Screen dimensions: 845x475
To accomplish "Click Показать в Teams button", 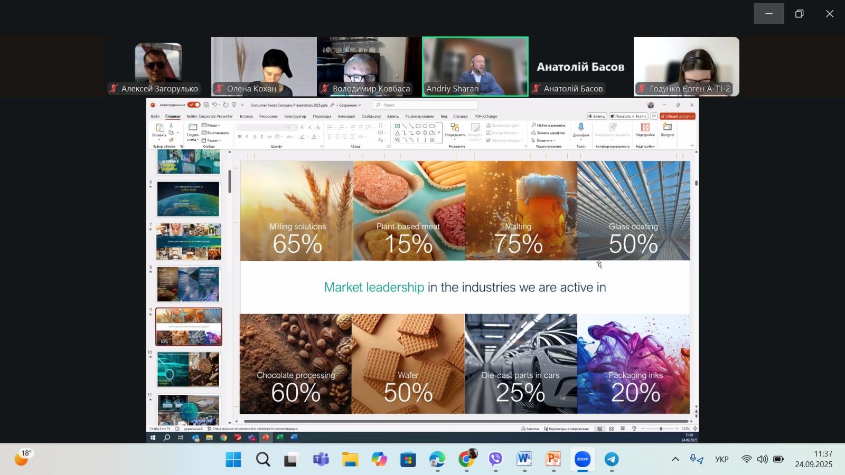I will (x=628, y=116).
